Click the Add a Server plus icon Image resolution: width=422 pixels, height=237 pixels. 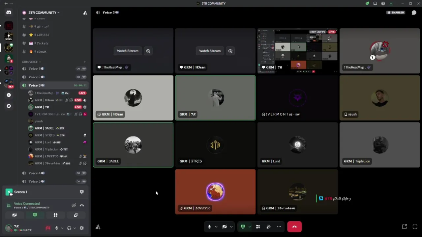(x=9, y=95)
